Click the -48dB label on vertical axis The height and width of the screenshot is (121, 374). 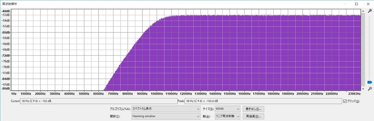tap(6, 11)
